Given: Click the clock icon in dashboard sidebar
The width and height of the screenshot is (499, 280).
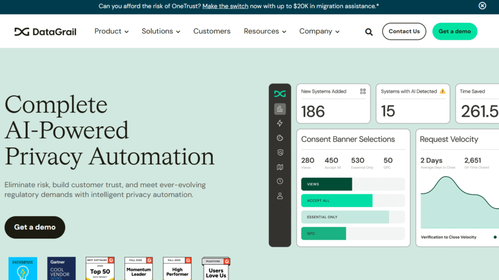Looking at the screenshot, I should tap(279, 181).
